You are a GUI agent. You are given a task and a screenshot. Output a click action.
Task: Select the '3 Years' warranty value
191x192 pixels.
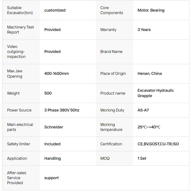pos(144,30)
